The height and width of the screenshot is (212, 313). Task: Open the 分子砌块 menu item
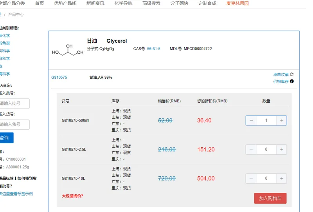pos(179,3)
